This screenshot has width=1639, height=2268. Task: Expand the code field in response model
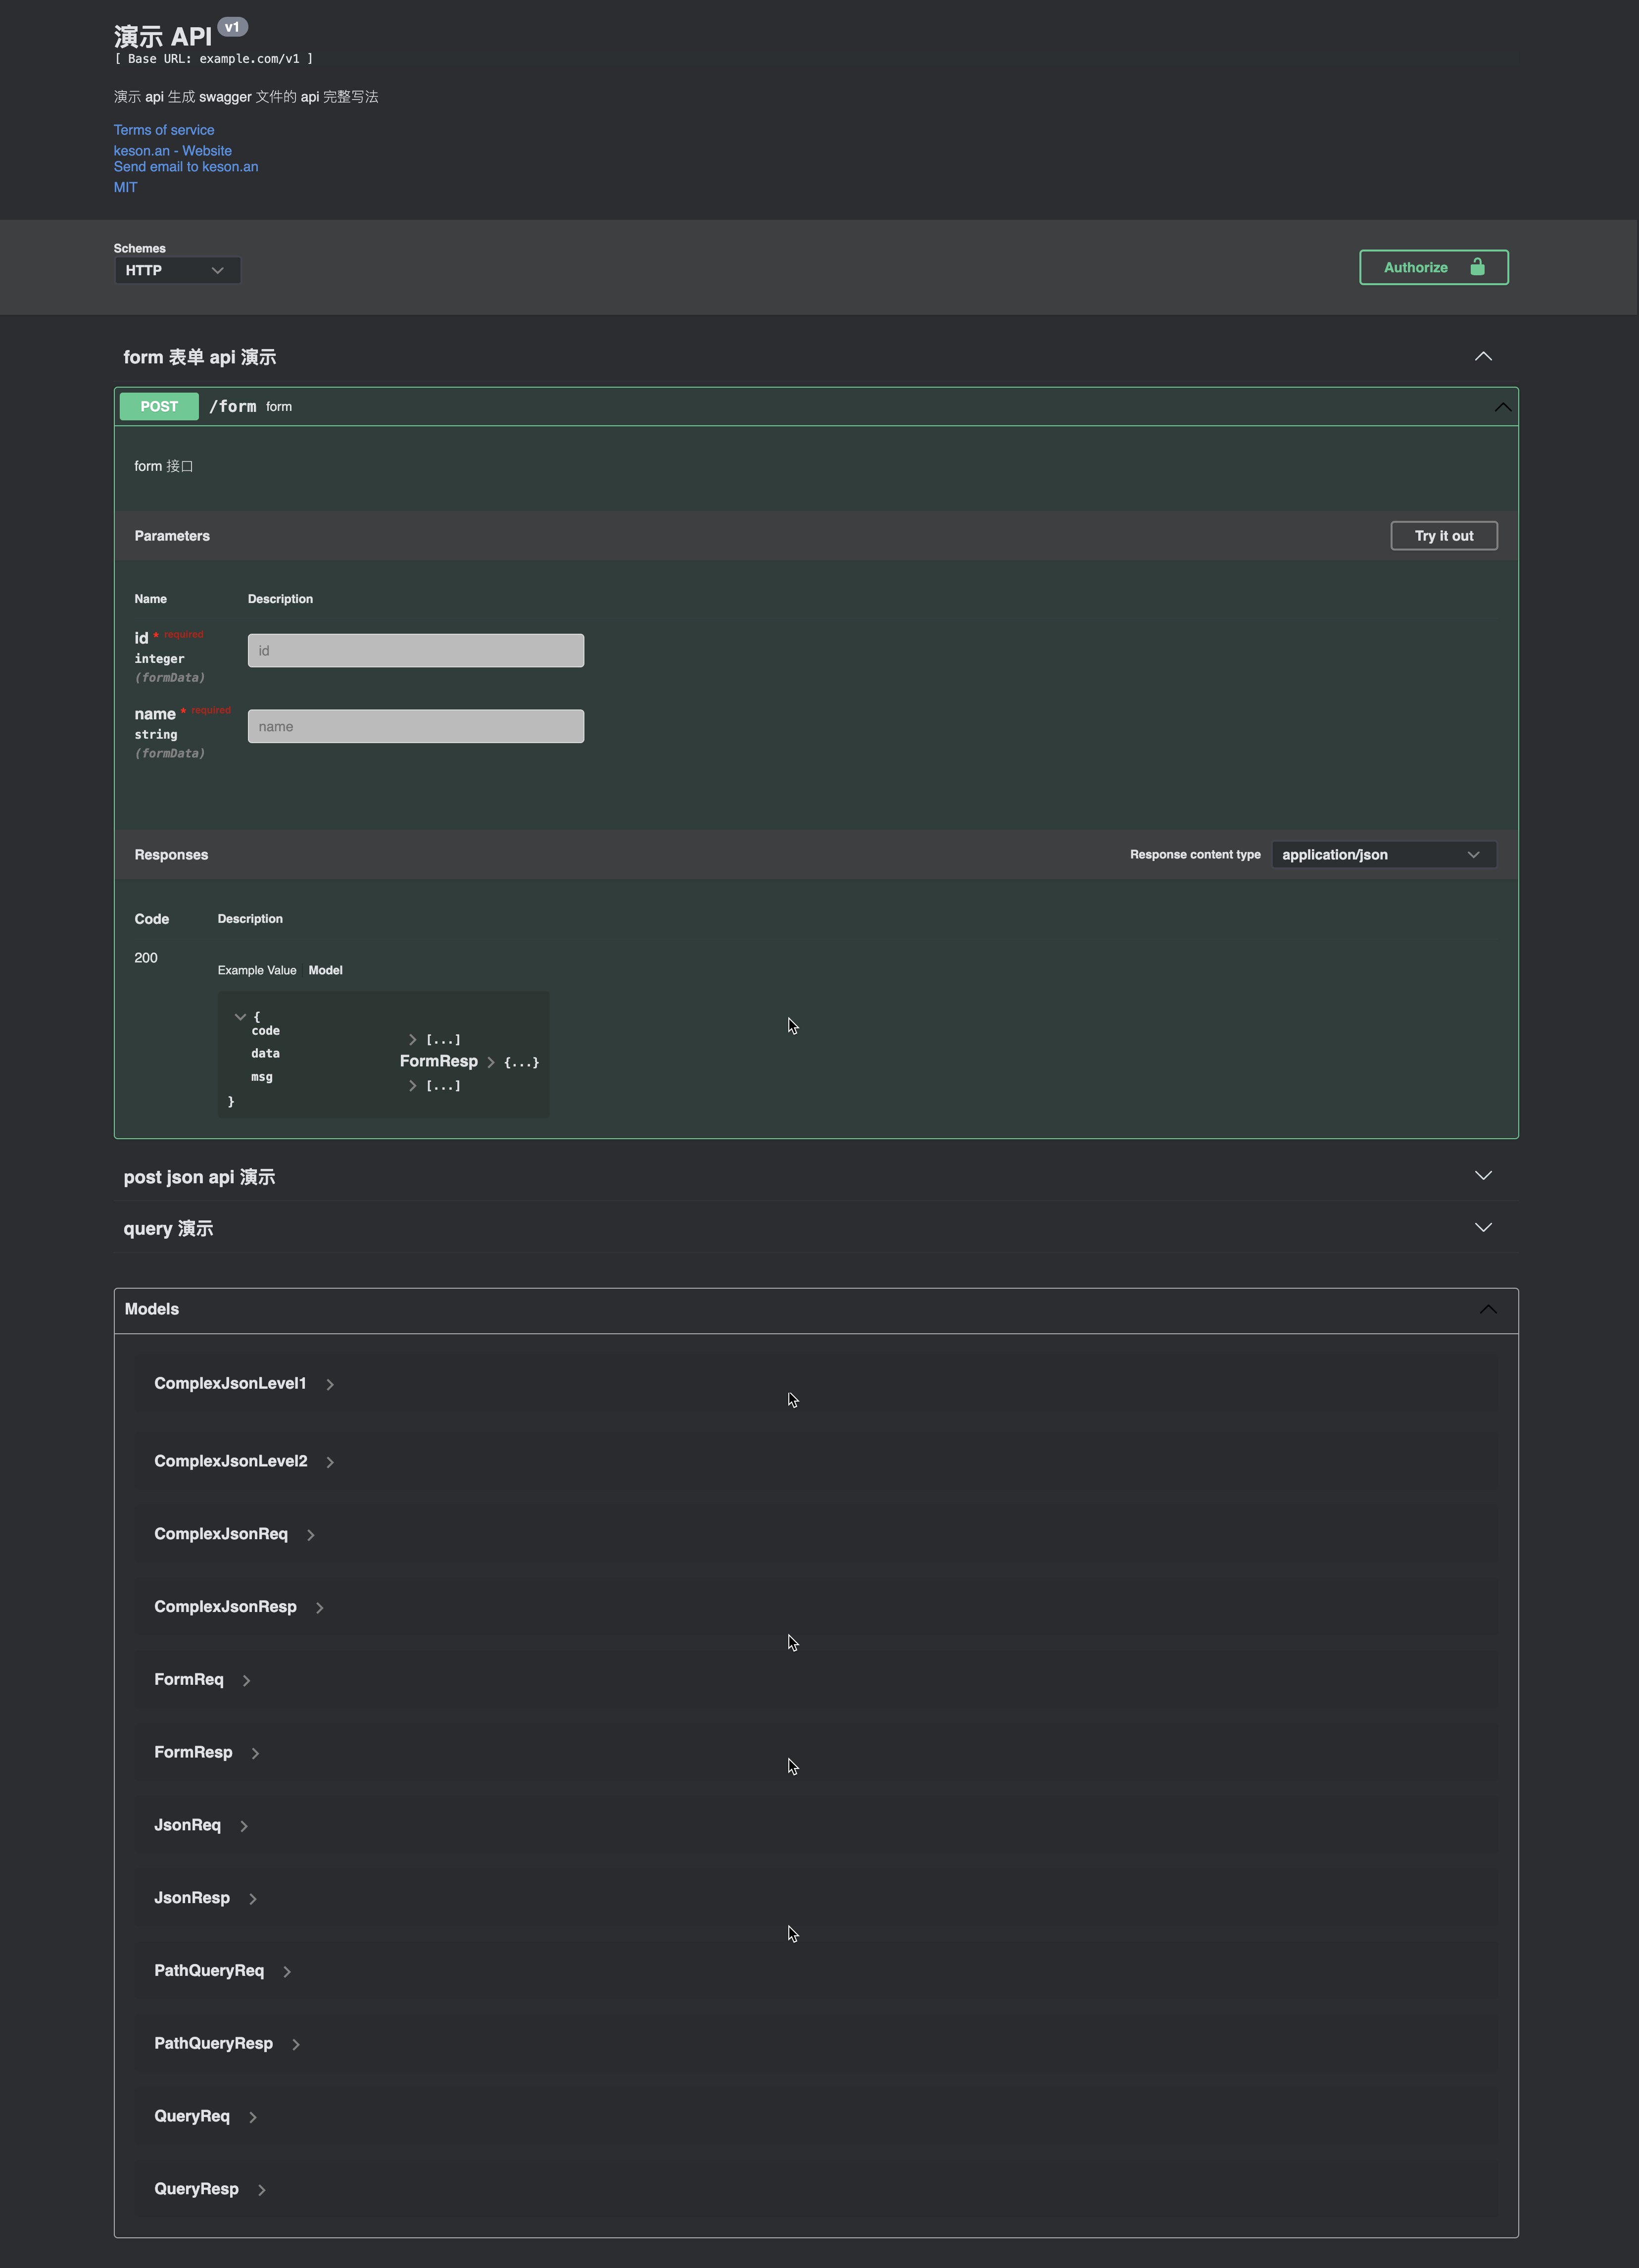pos(413,1040)
